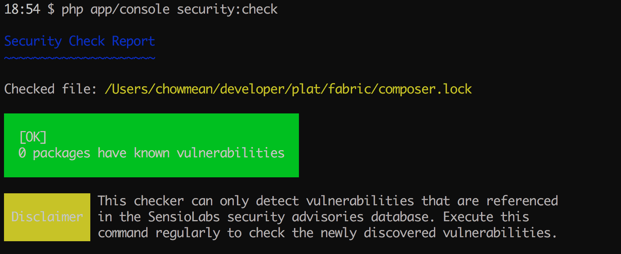The image size is (621, 254).
Task: Click the 18:54 prompt timestamp
Action: click(x=22, y=9)
